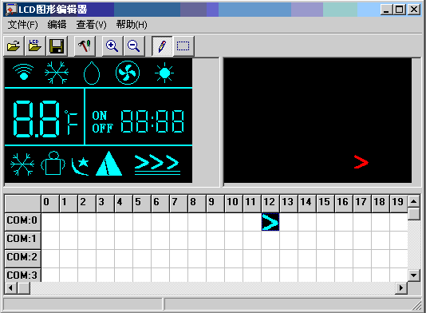
Task: Click the LCD editor title bar app icon
Action: click(11, 10)
